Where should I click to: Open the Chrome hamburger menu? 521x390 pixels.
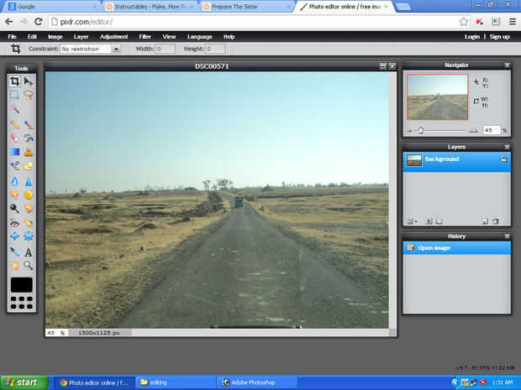click(513, 22)
